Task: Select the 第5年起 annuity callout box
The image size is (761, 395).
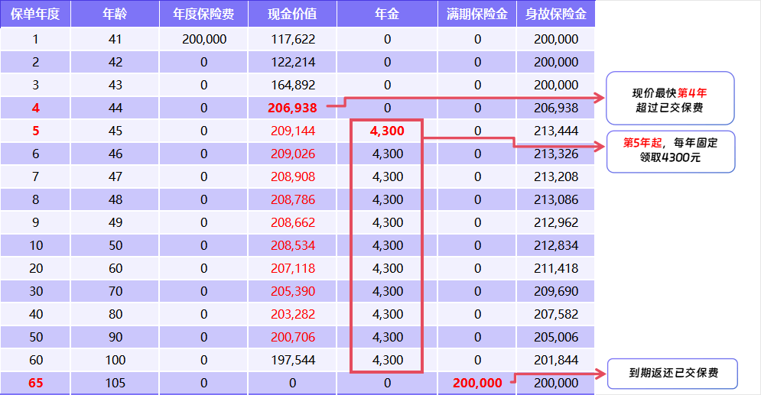Action: (669, 151)
